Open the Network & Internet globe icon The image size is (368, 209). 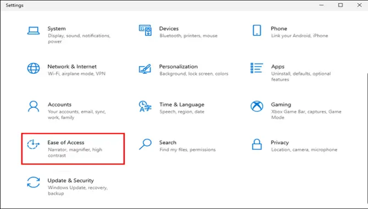tap(34, 68)
